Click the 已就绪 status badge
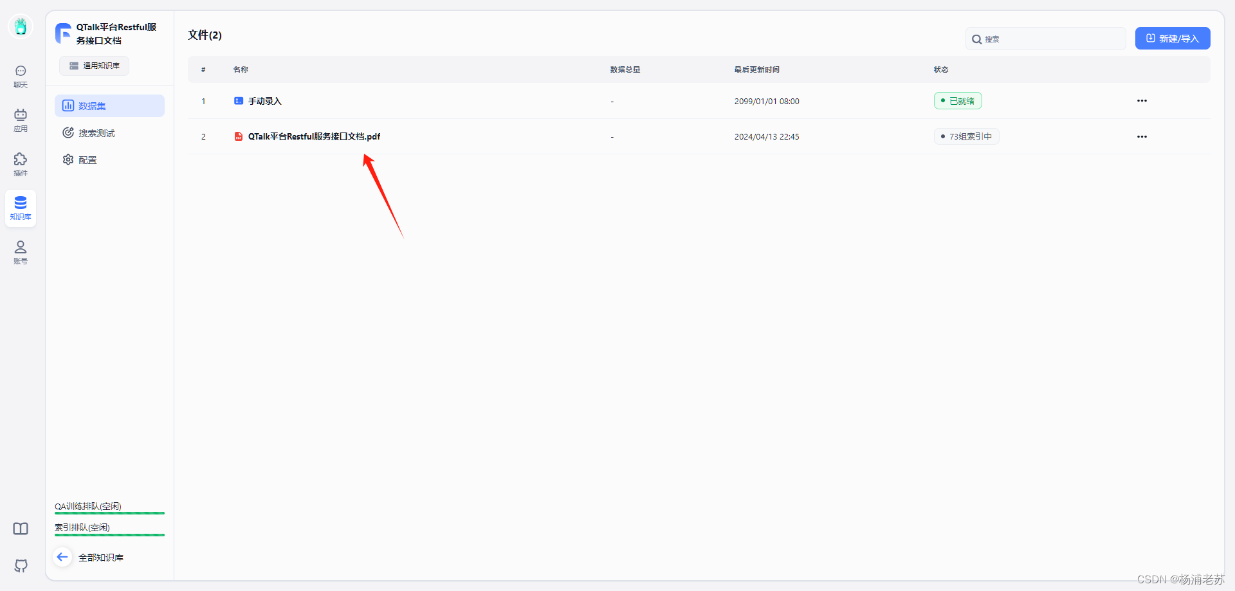 pos(958,101)
